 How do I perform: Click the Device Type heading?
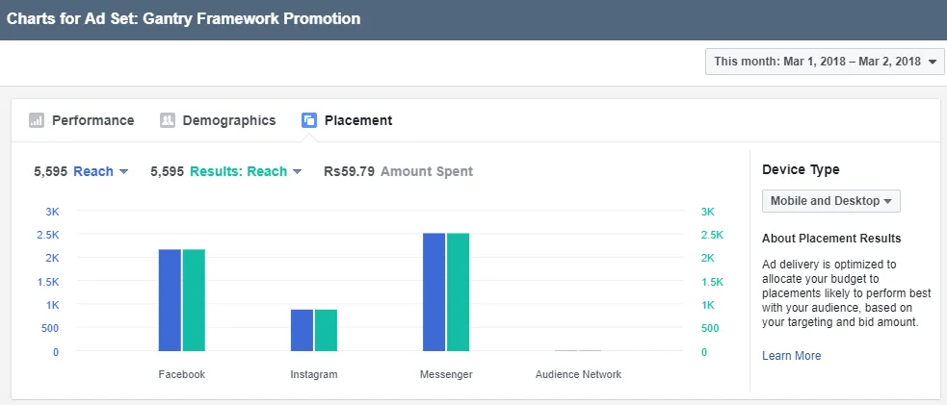click(x=801, y=170)
